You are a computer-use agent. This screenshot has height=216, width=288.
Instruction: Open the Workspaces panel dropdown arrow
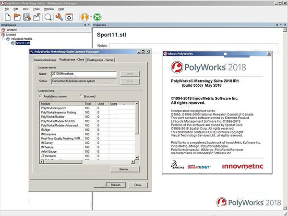(x=89, y=25)
